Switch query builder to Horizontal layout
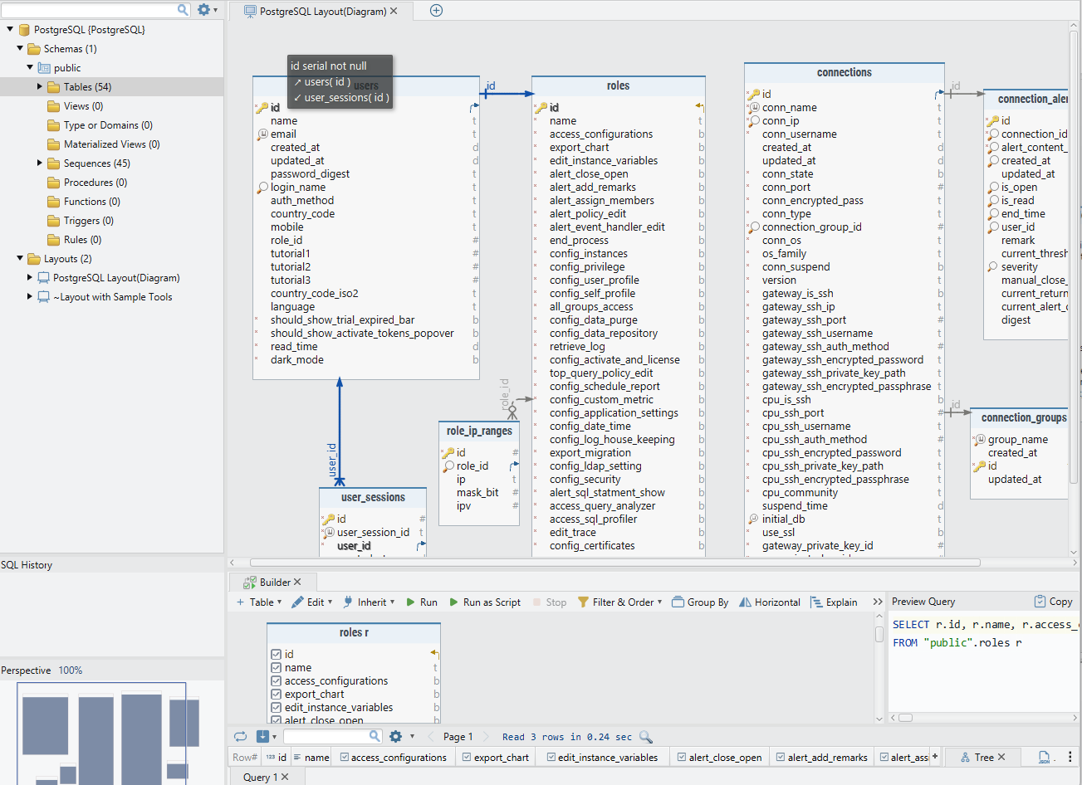Screen dimensions: 1082x785 [770, 602]
